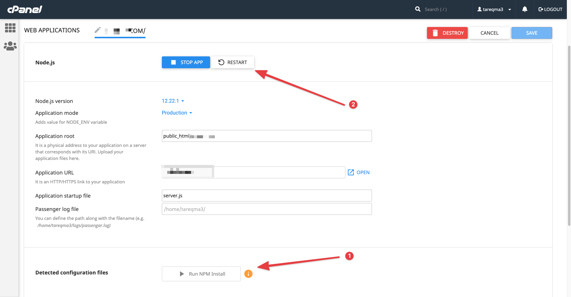Click Run NPM Install button

click(201, 274)
